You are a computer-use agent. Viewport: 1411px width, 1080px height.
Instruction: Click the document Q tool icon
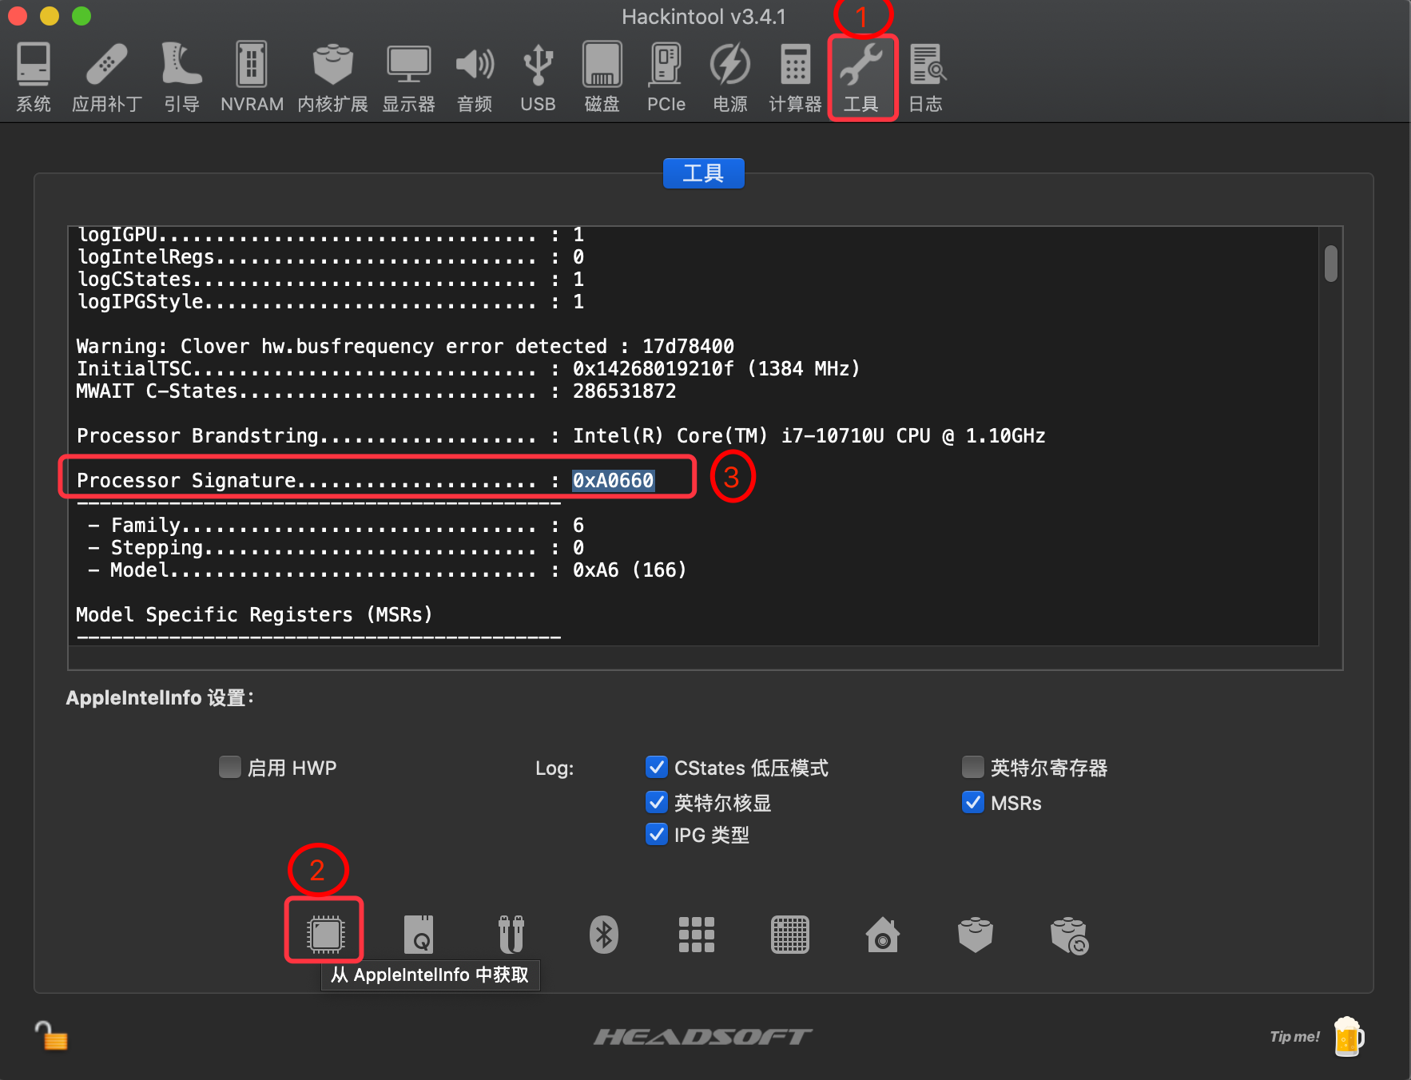click(419, 934)
